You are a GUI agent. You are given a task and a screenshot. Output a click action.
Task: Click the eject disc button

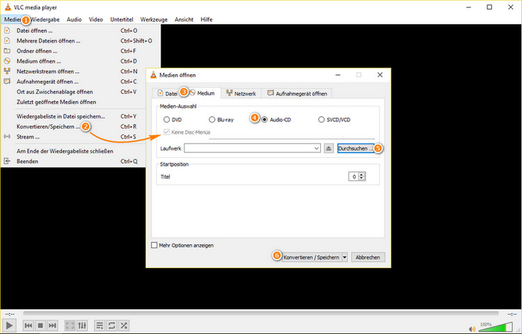coord(329,148)
